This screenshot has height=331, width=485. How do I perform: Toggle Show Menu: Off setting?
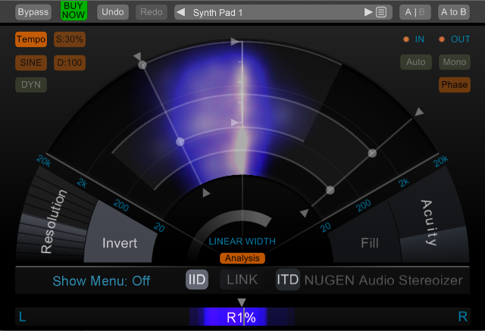[101, 281]
